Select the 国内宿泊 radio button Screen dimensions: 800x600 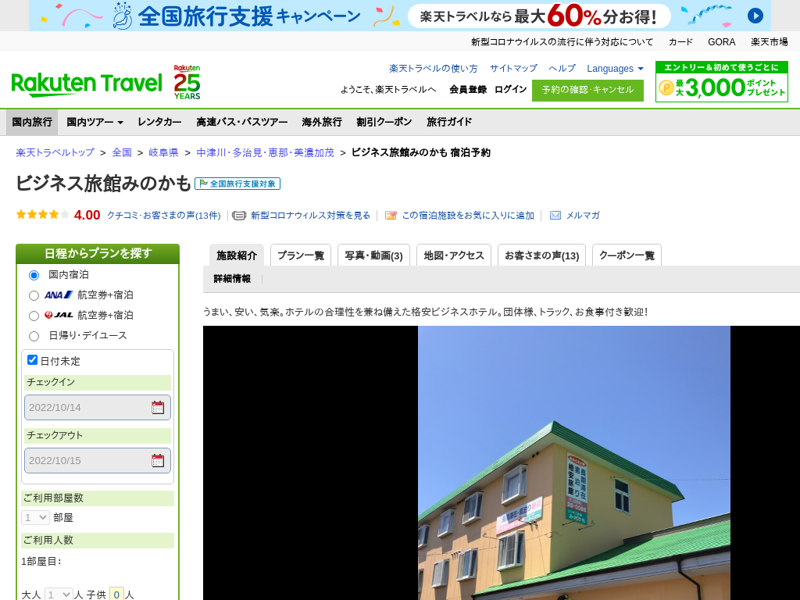coord(34,275)
